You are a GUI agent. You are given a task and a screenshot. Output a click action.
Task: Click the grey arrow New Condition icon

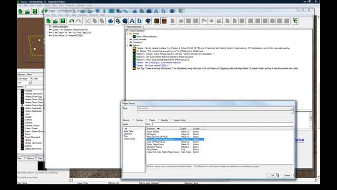[212, 21]
